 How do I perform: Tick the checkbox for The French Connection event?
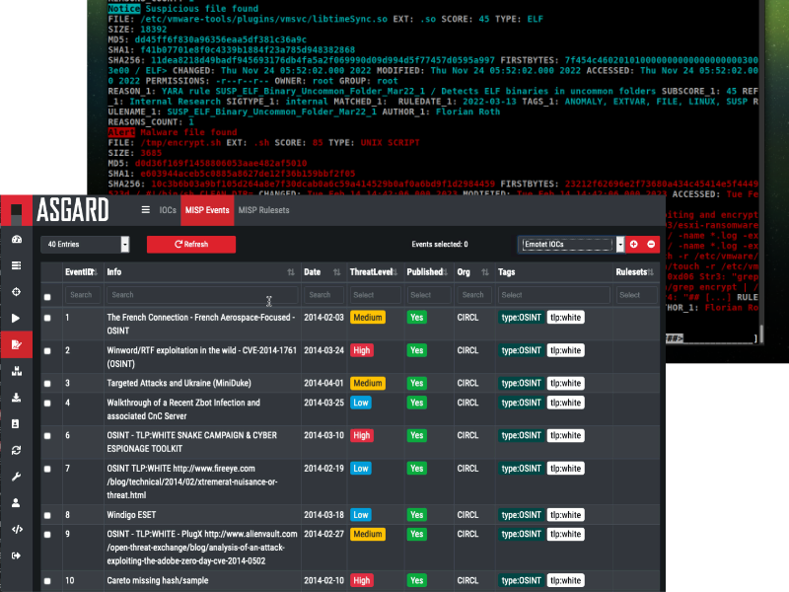click(x=47, y=318)
